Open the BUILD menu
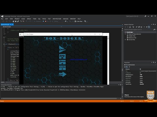The height and width of the screenshot is (117, 157). pyautogui.click(x=23, y=19)
